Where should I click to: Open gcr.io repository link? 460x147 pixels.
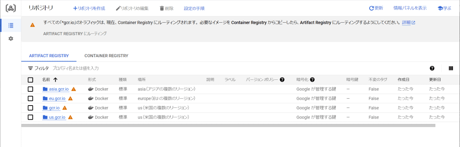click(54, 108)
